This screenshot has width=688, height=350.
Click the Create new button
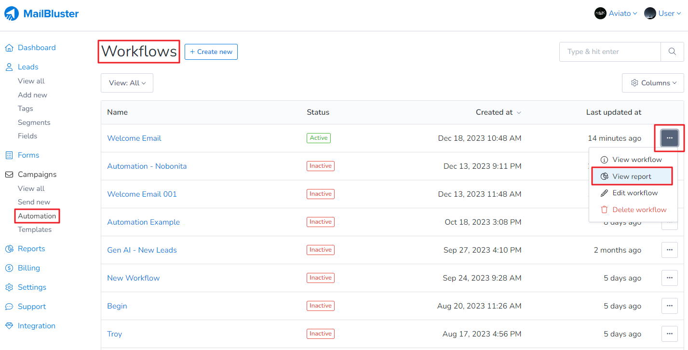(211, 52)
